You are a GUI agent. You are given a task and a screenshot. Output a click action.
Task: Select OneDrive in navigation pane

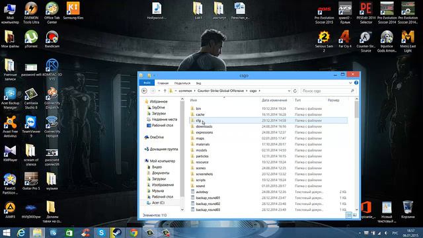[157, 137]
